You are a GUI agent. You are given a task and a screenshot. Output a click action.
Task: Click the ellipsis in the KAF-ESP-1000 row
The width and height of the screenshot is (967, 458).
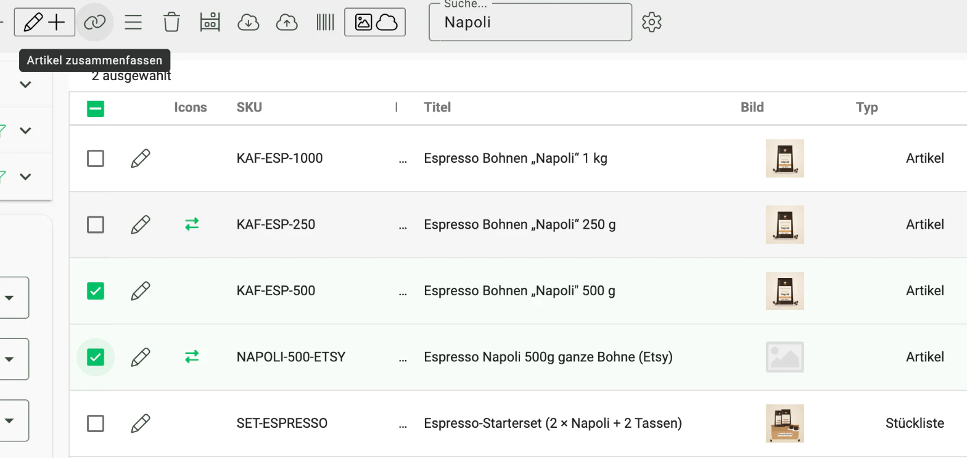pos(403,160)
